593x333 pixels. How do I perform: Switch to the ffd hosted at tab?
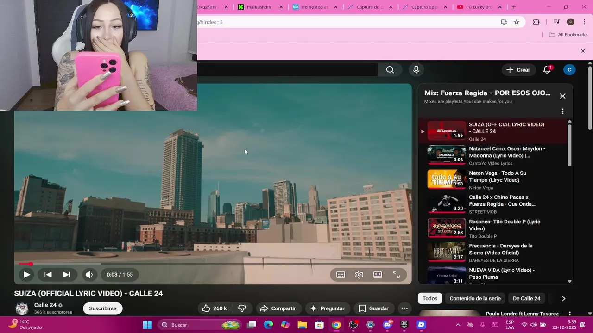click(x=315, y=7)
